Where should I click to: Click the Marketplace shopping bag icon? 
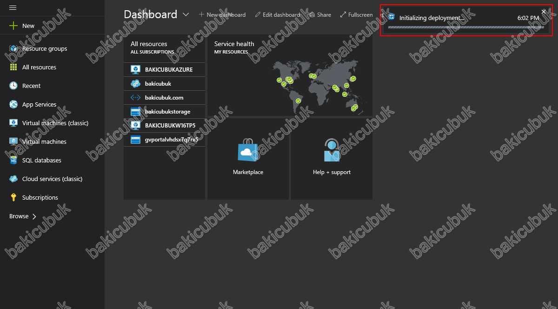pos(248,150)
